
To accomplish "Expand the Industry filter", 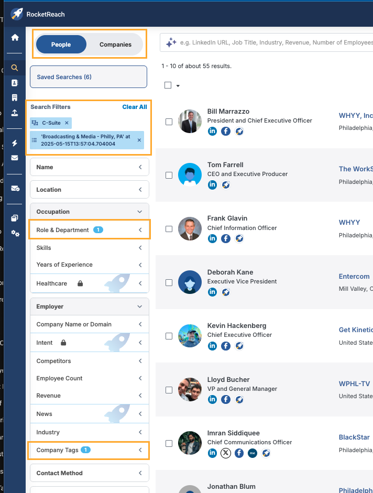I will pyautogui.click(x=90, y=432).
